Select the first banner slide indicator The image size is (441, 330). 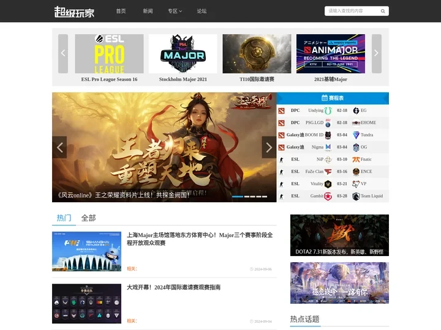(x=238, y=196)
